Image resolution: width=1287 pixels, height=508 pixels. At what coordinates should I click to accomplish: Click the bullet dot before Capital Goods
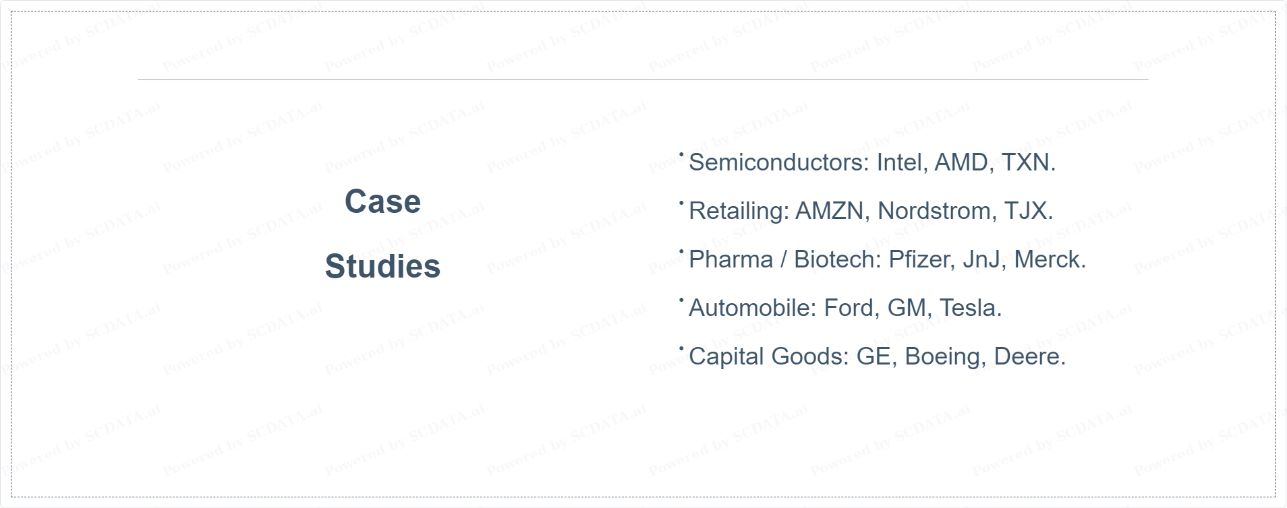[x=681, y=348]
